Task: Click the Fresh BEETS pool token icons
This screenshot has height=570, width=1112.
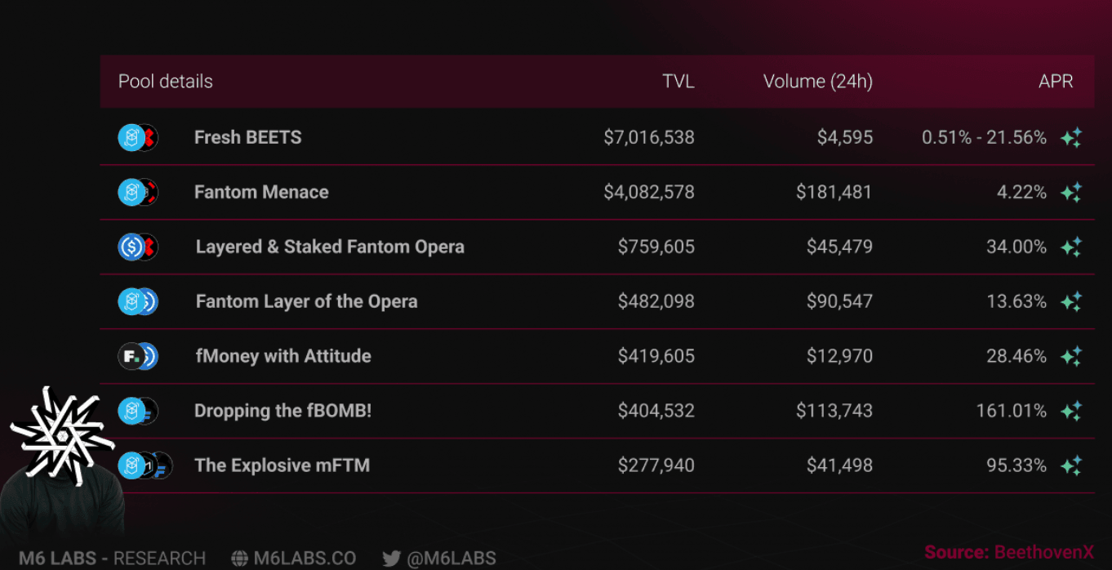Action: 137,137
